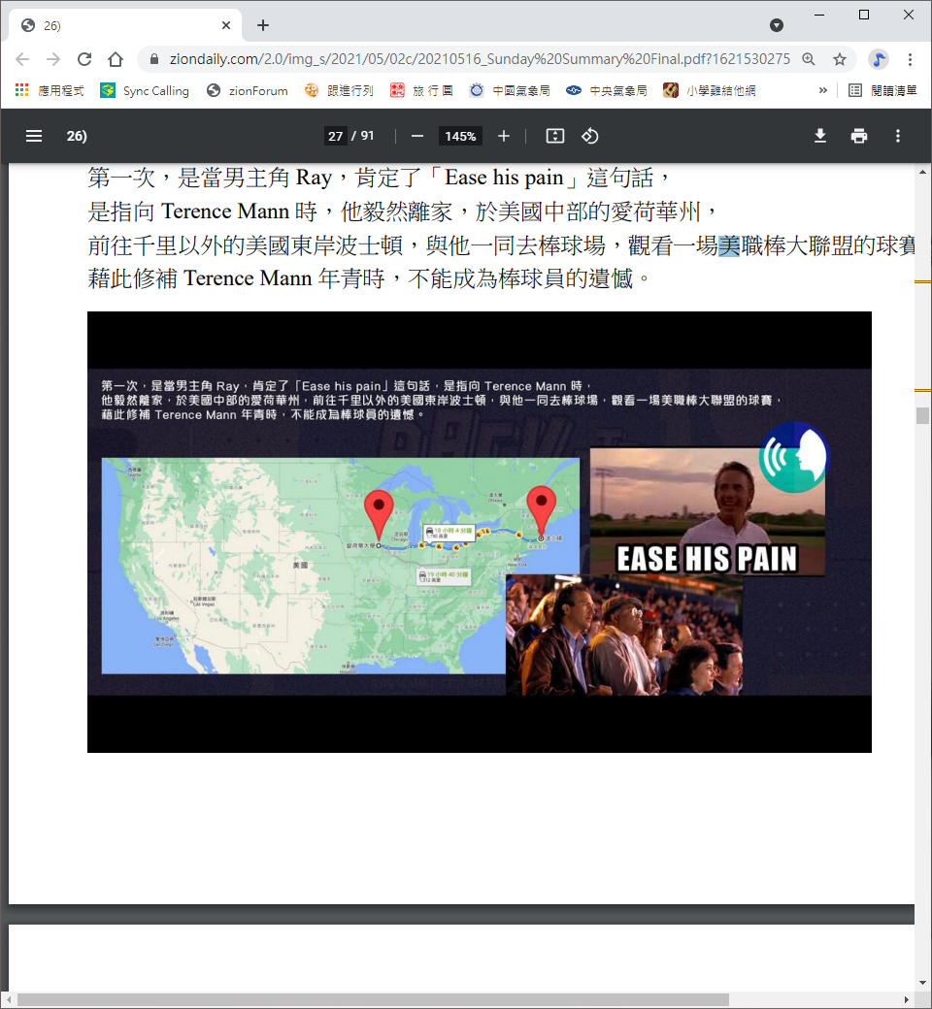Click the US map picture in the slide
932x1009 pixels.
click(x=340, y=566)
